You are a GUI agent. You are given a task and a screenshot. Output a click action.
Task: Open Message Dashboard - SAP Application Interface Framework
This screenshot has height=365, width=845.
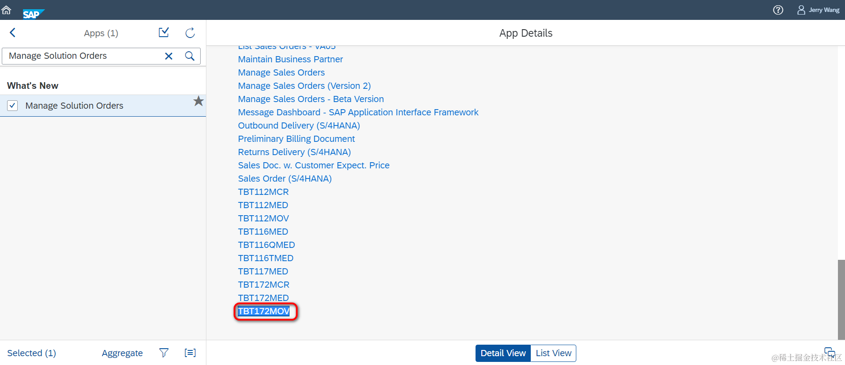point(358,112)
